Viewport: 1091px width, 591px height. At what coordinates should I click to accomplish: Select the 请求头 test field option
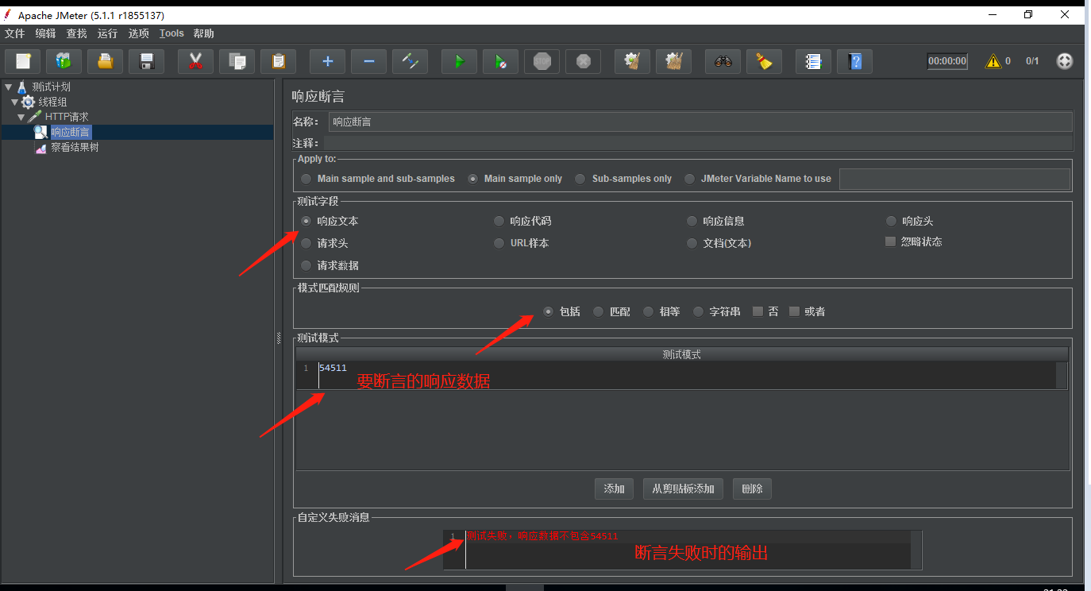click(325, 243)
